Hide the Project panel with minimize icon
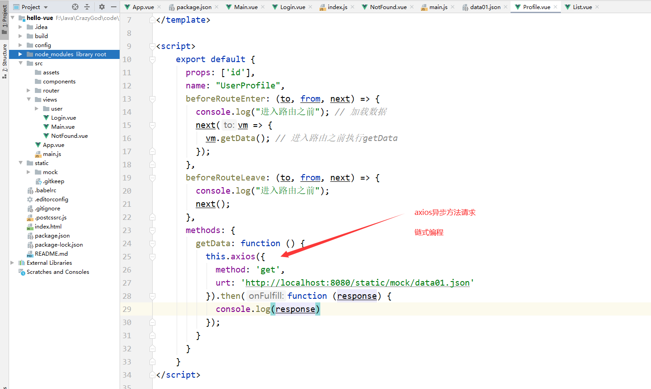Viewport: 651px width, 389px height. (x=114, y=7)
